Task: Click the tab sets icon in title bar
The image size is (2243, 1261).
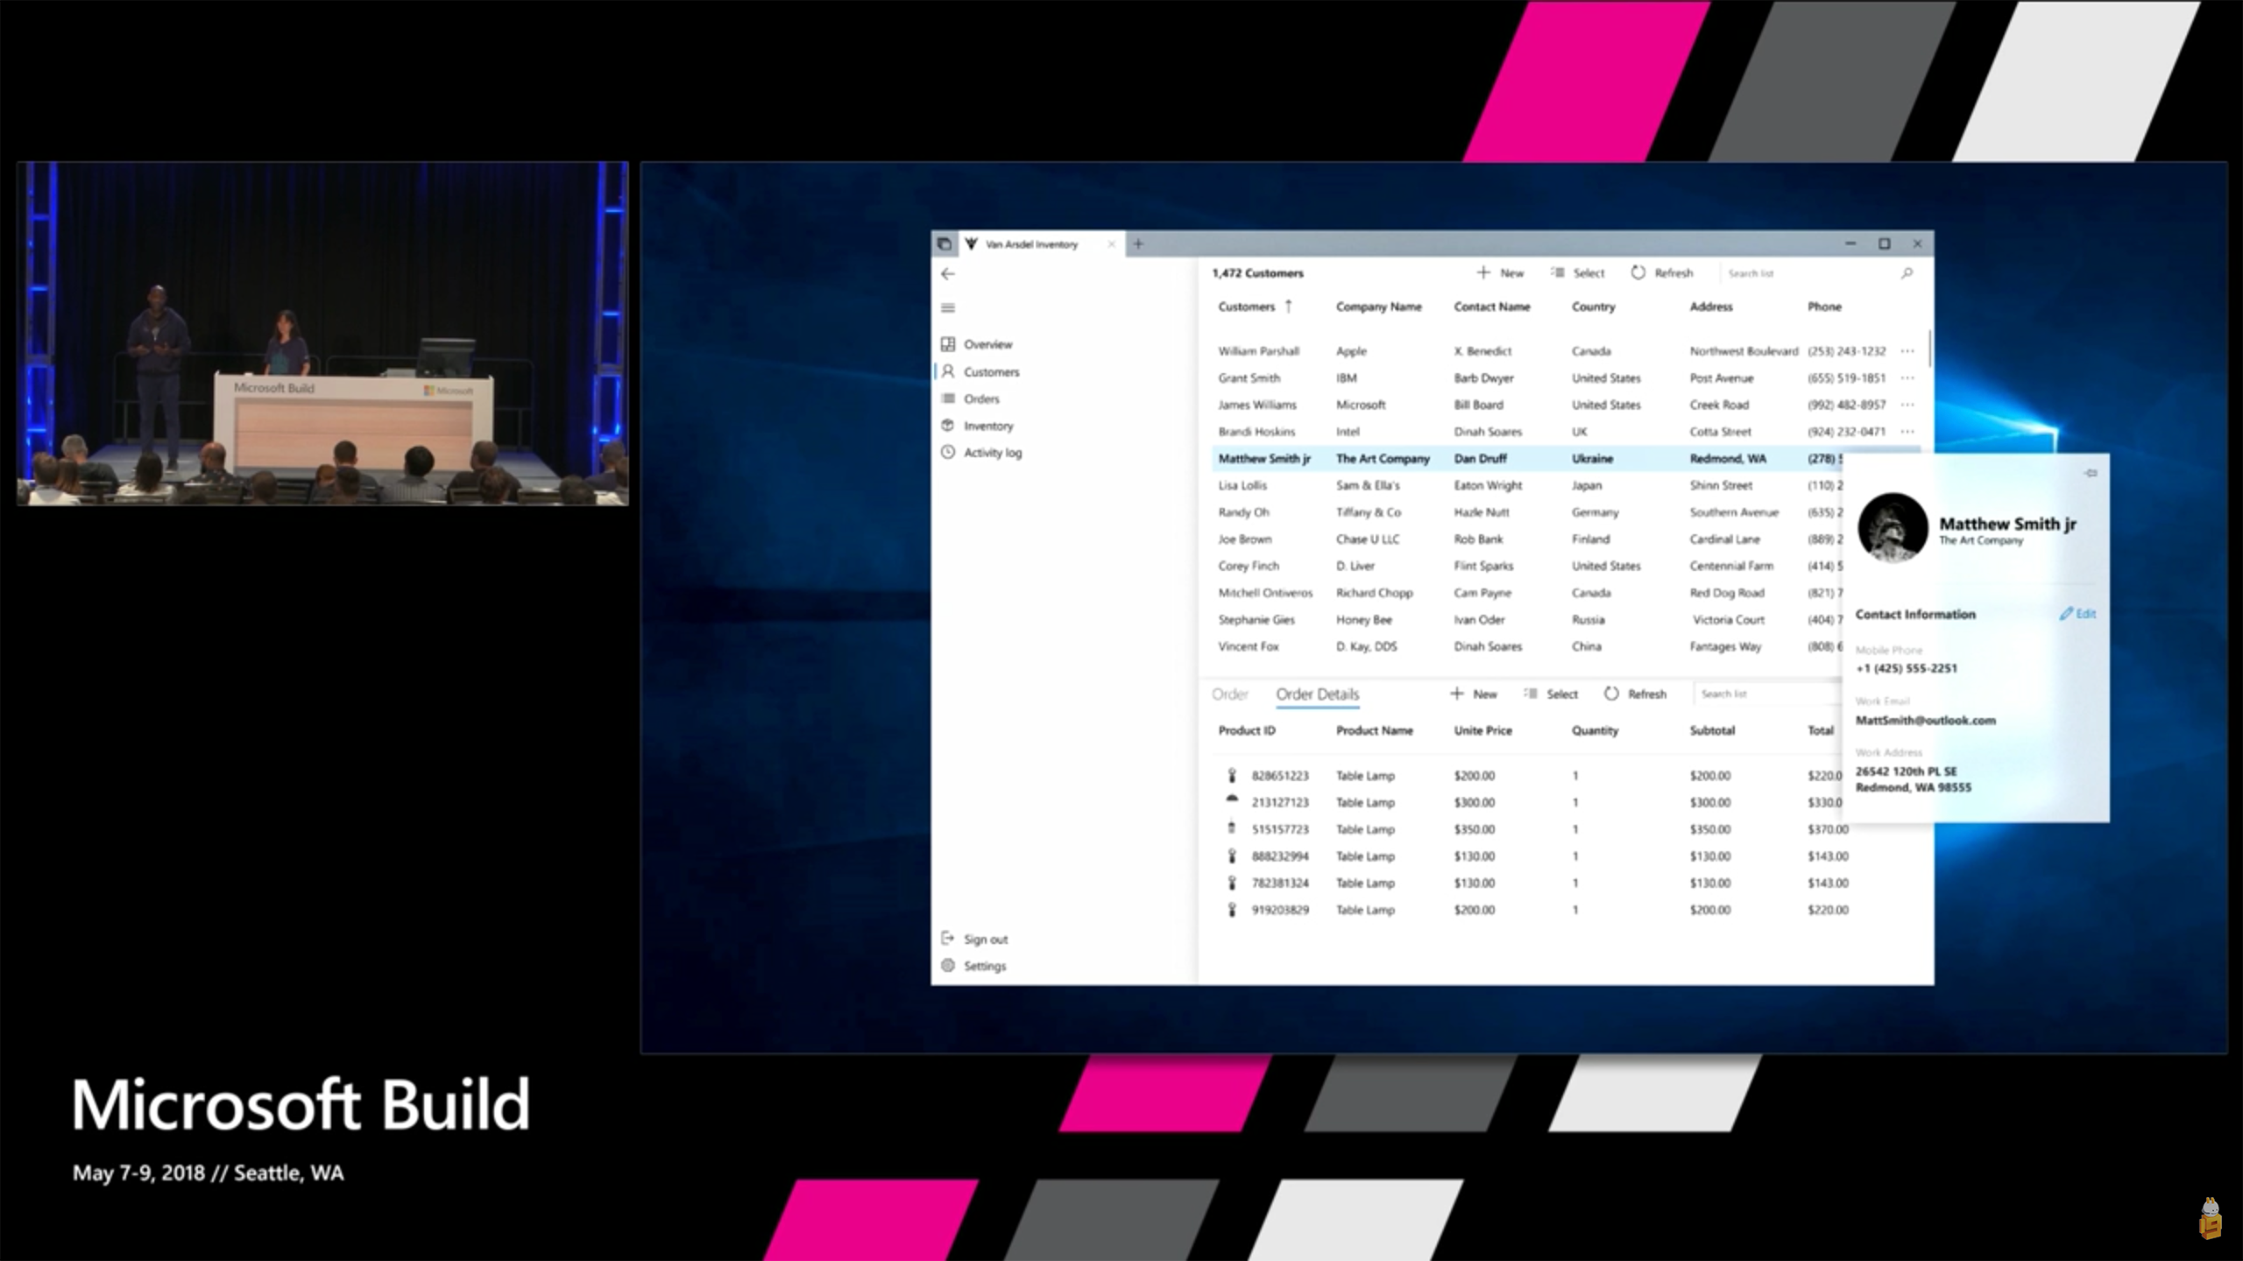Action: coord(944,244)
